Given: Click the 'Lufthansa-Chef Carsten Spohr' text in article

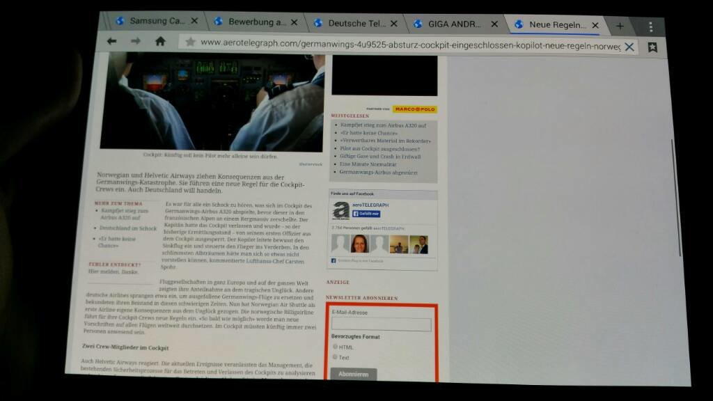Looking at the screenshot, I should click(x=232, y=264).
